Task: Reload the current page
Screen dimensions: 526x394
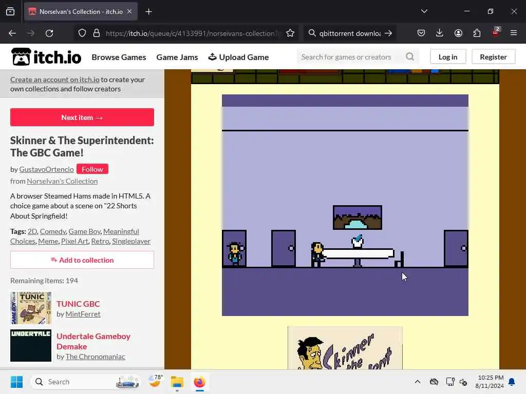Action: click(x=49, y=33)
